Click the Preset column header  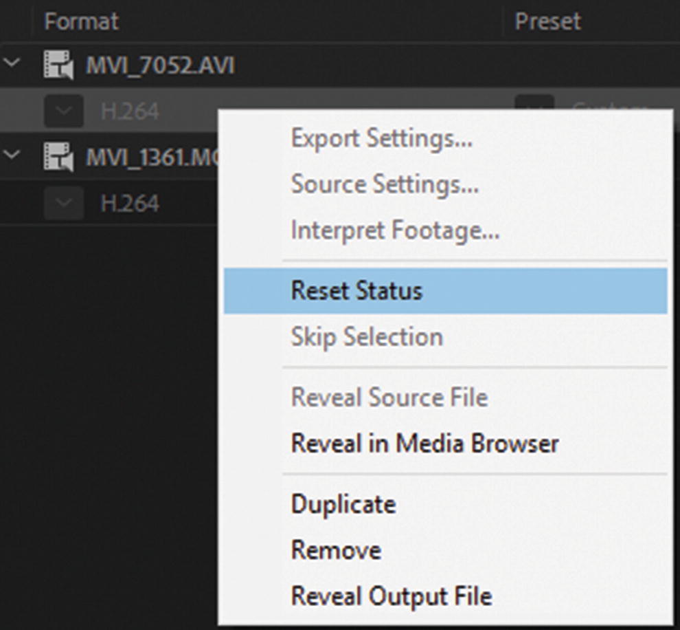click(x=547, y=21)
